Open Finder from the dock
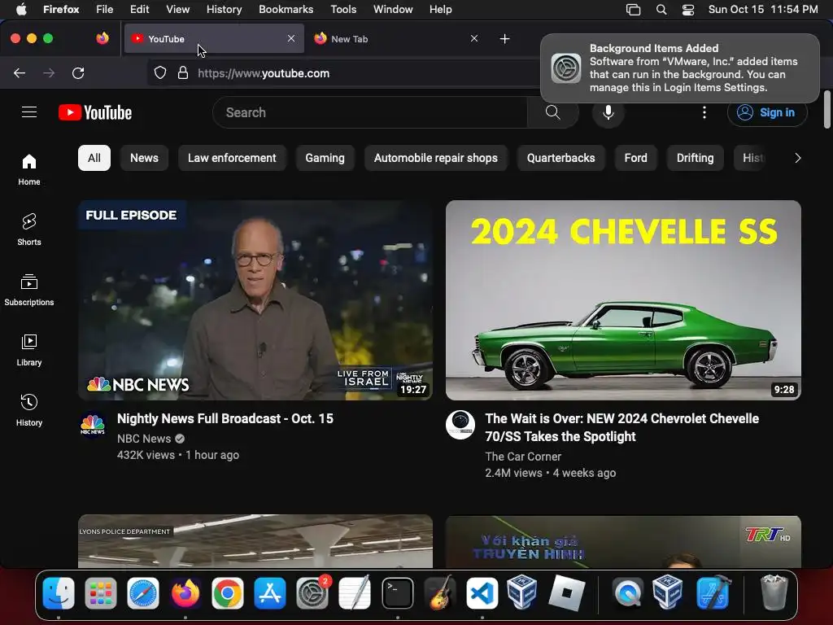 [59, 593]
